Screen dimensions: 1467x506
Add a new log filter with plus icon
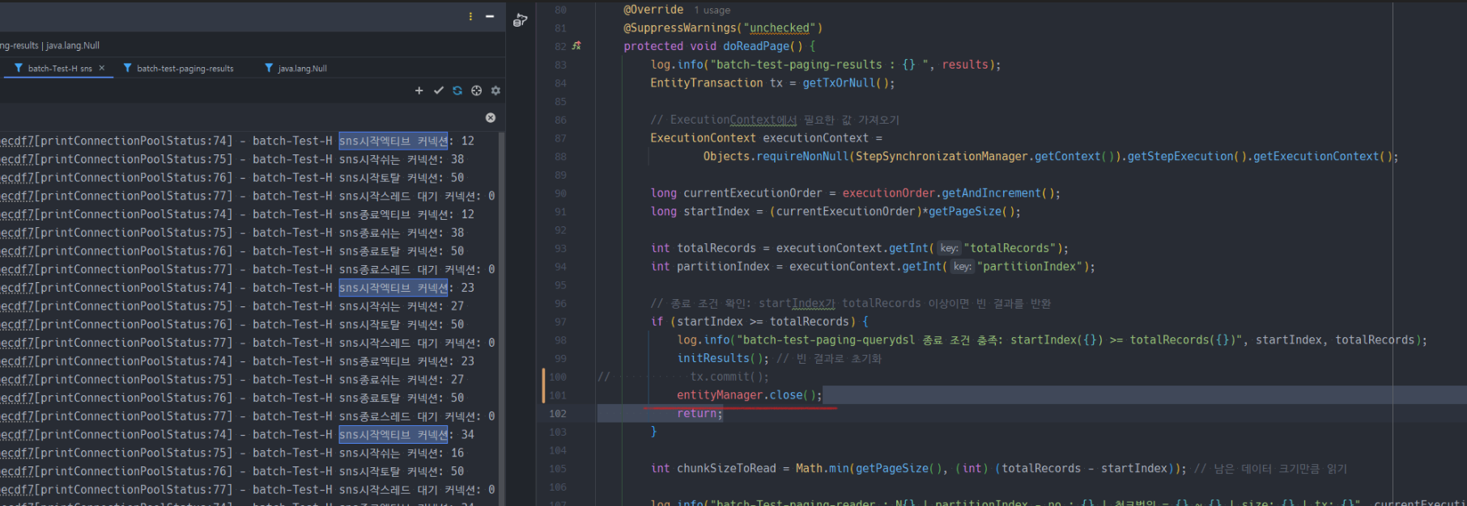tap(419, 91)
